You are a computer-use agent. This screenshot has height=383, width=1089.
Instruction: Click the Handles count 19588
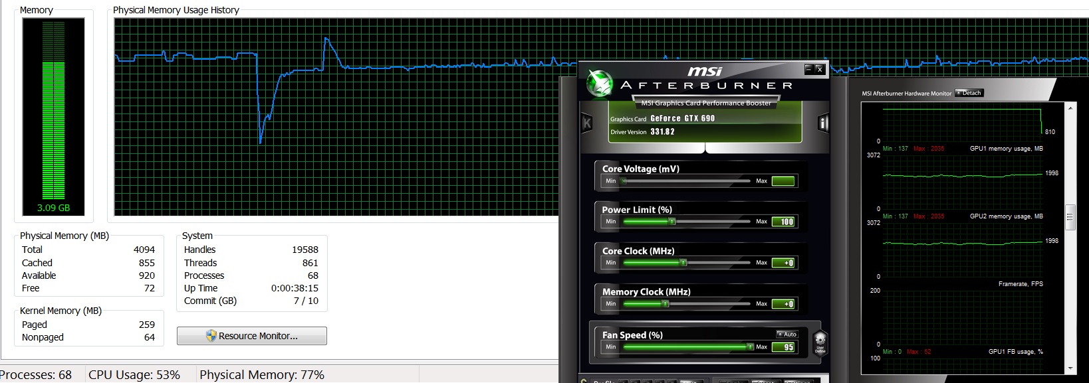pyautogui.click(x=305, y=250)
